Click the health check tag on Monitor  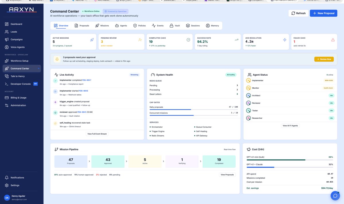click(x=328, y=88)
